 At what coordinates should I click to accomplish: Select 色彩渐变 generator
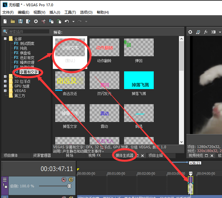(27, 58)
